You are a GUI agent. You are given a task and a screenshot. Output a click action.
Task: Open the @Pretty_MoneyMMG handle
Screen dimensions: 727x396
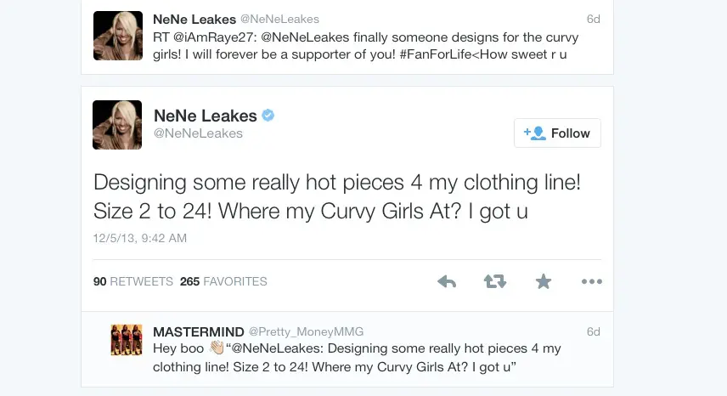pyautogui.click(x=306, y=331)
